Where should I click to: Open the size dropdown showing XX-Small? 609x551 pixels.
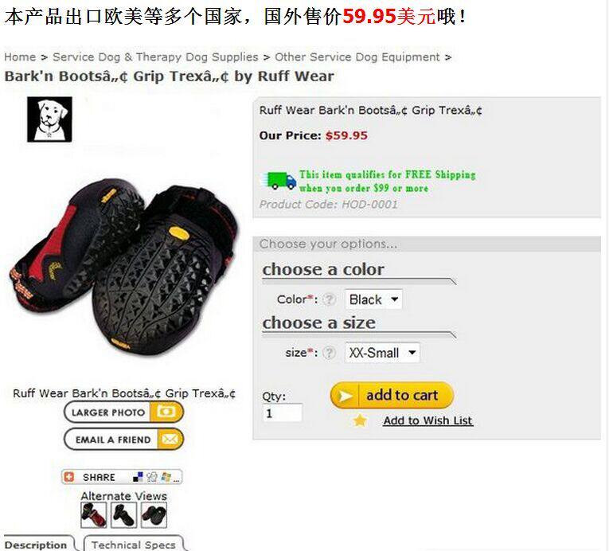[382, 353]
